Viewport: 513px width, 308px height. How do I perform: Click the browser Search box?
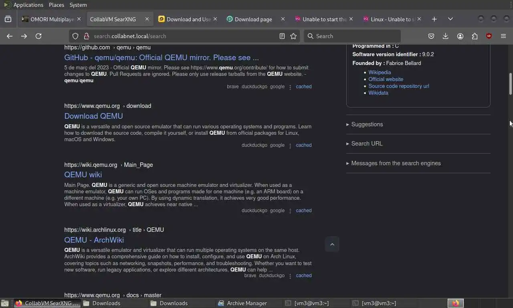click(x=353, y=36)
